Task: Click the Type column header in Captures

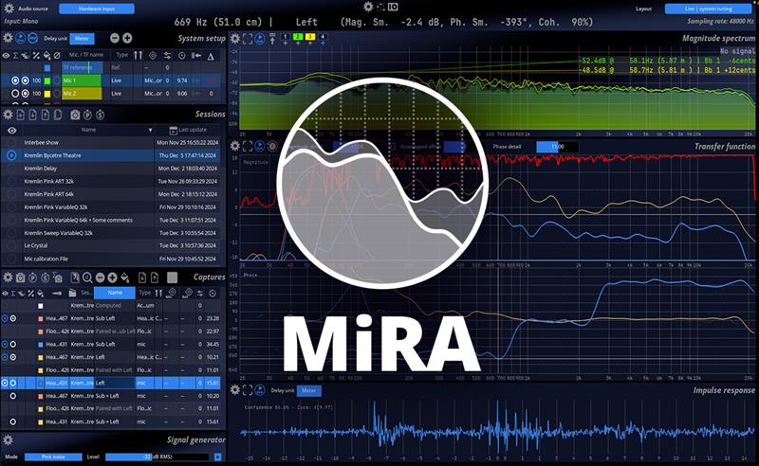Action: pos(145,293)
